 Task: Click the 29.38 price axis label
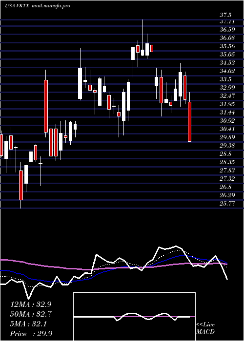(x=227, y=146)
